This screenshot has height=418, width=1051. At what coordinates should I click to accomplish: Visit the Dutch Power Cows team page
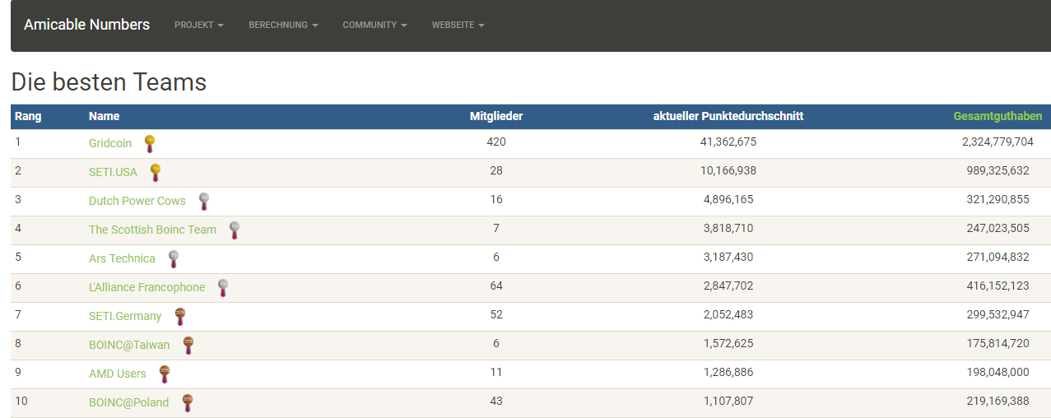[137, 201]
